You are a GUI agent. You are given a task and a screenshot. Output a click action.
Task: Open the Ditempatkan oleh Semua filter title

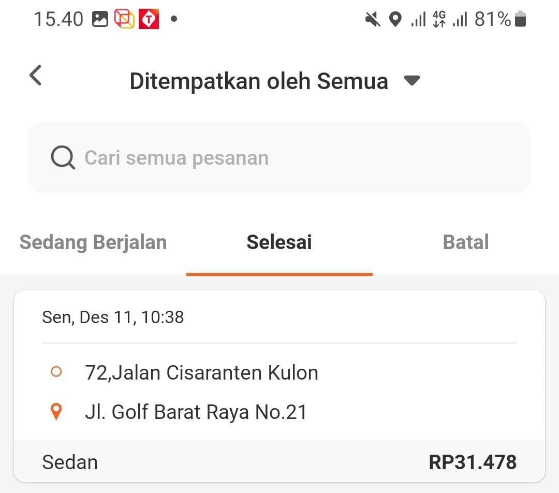pos(259,81)
